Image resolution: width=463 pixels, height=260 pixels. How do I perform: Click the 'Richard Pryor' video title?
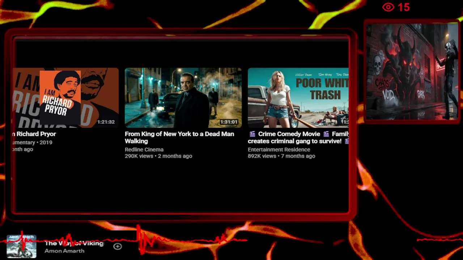[x=34, y=134]
